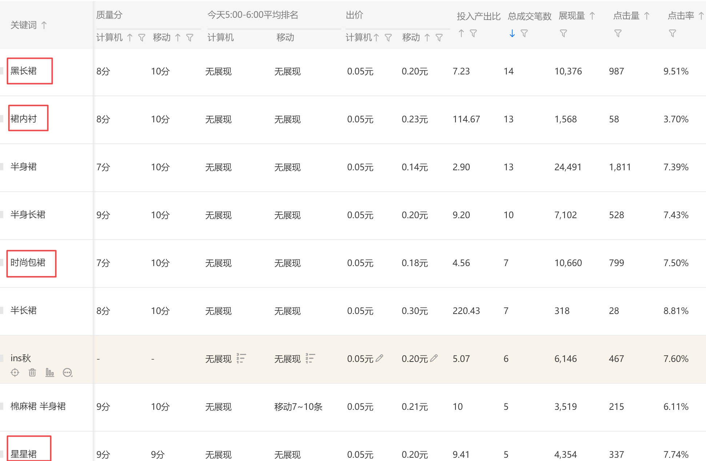
Task: Open the 点击量 filter funnel
Action: click(618, 33)
